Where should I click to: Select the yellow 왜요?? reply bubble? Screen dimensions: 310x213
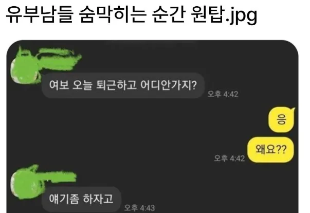pyautogui.click(x=270, y=150)
